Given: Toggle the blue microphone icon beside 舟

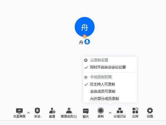Looking at the screenshot, I should 87,42.
